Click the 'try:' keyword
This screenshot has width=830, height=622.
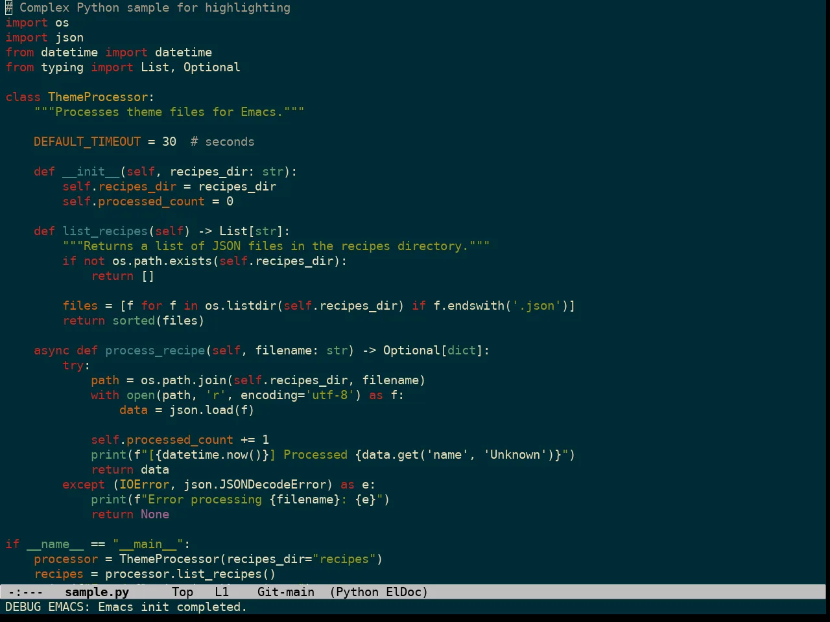[77, 365]
